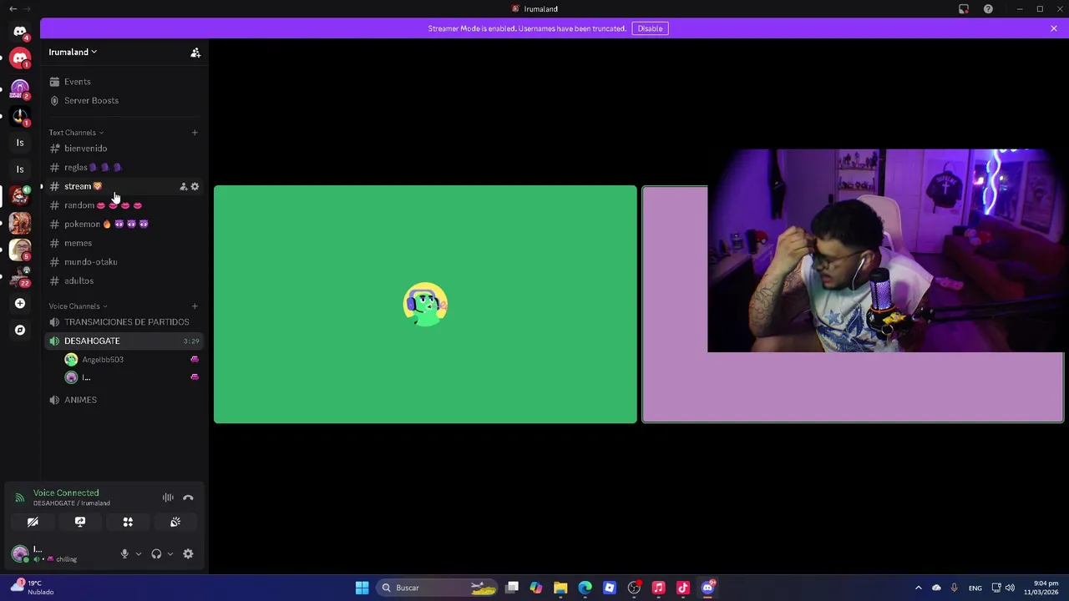Open the random text channel

[124, 205]
